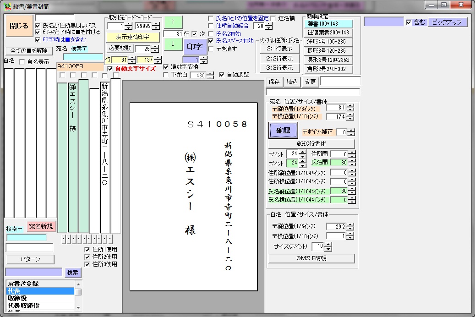Open the @MS P明朝 font selector

(x=311, y=258)
